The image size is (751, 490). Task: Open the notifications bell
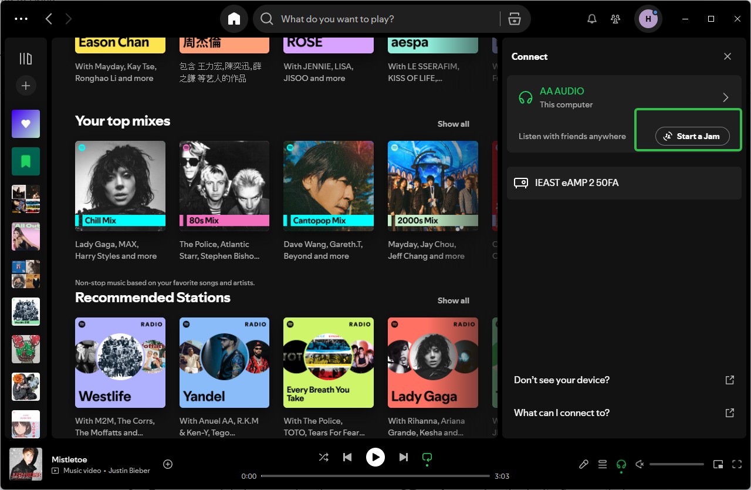592,19
